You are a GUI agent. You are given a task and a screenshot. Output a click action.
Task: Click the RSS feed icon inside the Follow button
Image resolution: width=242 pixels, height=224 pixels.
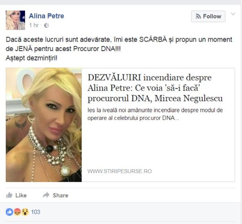pos(198,16)
